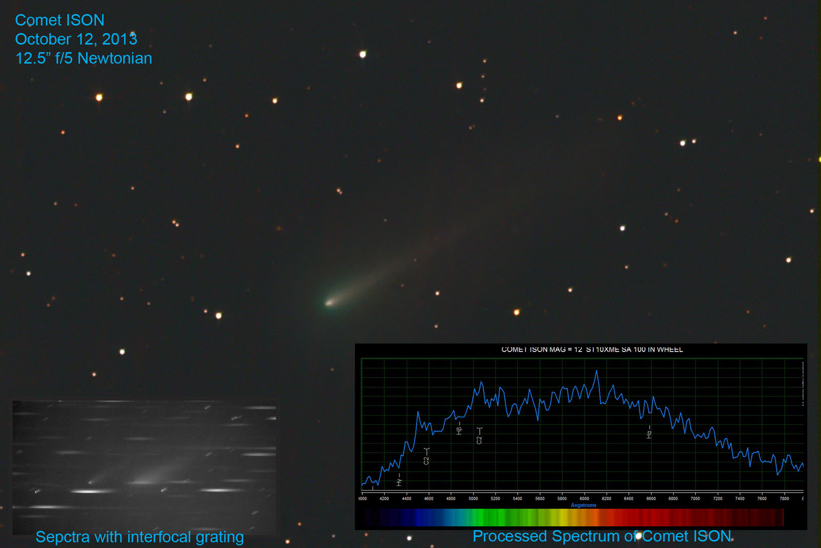Click the "Sepctra with interfocal grating" caption
Screen dimensions: 821x548
pyautogui.click(x=140, y=537)
